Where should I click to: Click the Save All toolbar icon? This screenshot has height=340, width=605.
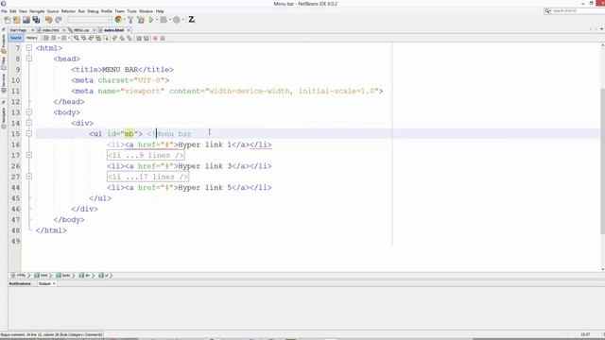tap(36, 20)
